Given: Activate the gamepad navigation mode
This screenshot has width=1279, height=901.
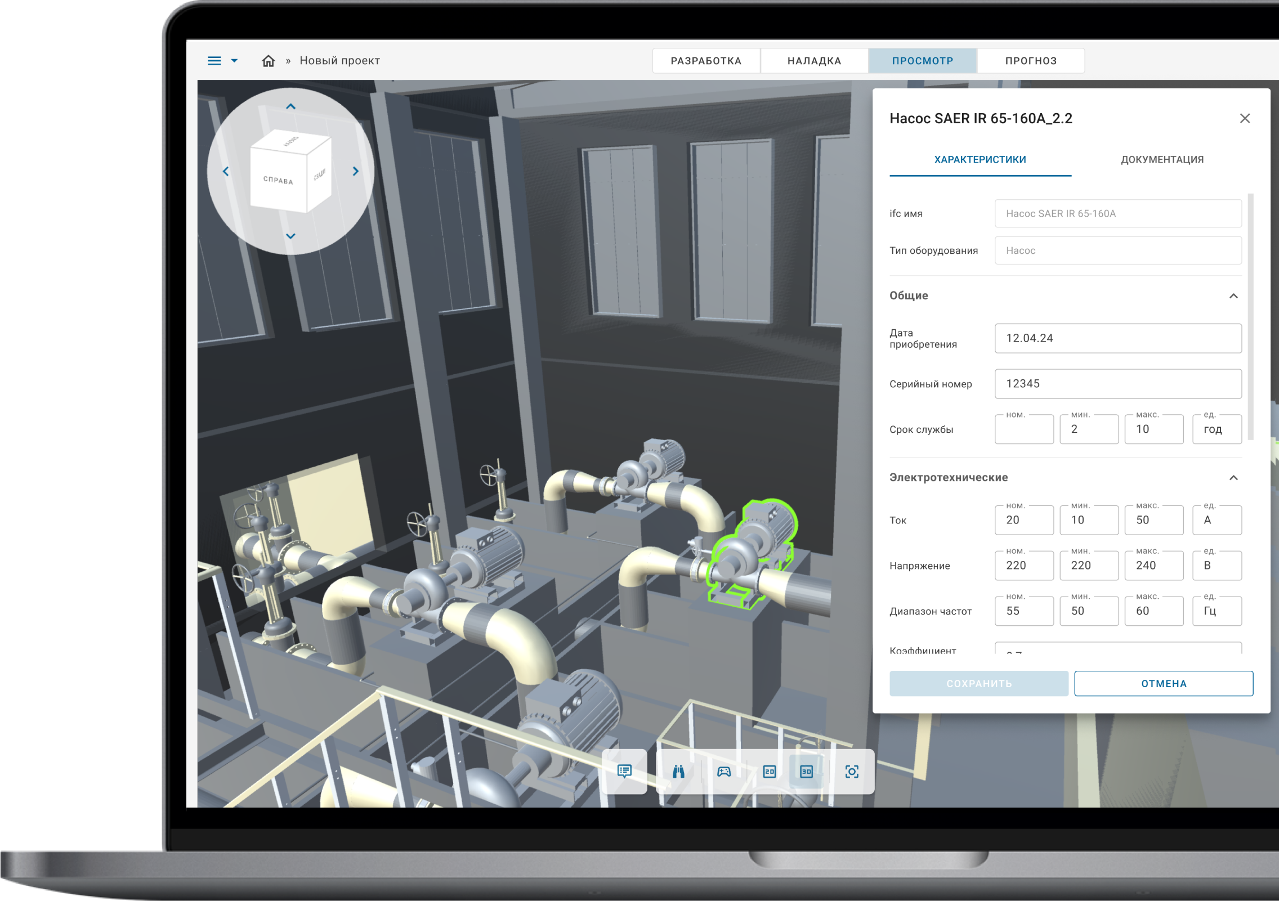Looking at the screenshot, I should pos(724,771).
